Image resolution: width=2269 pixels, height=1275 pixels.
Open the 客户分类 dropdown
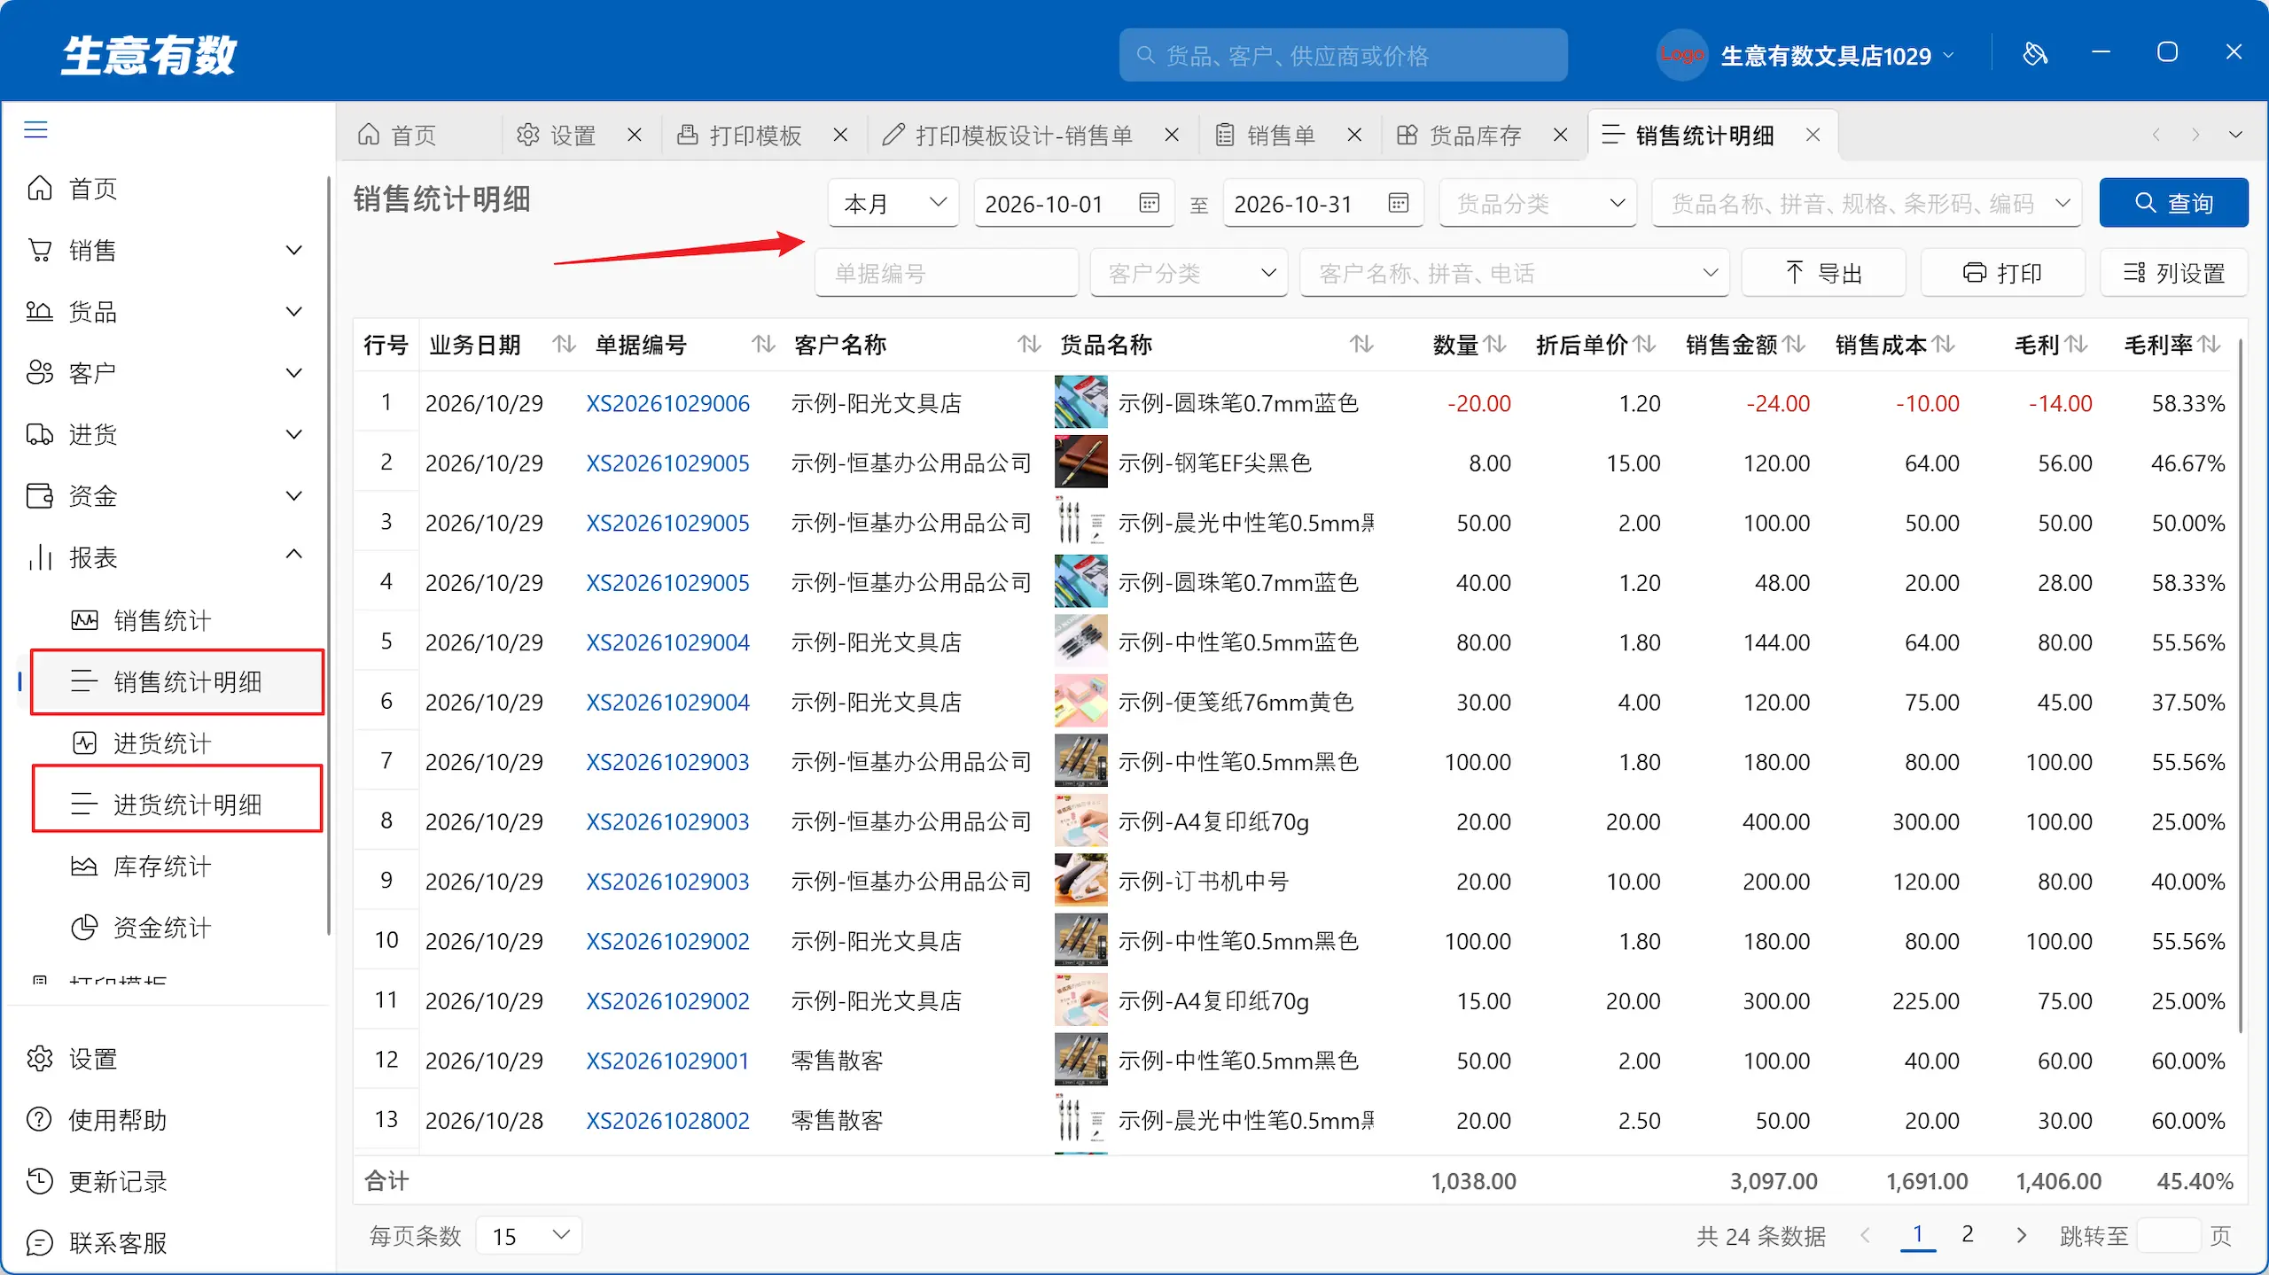(1189, 273)
